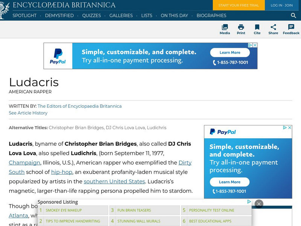Click Learn More in top banner ad

pos(230,52)
